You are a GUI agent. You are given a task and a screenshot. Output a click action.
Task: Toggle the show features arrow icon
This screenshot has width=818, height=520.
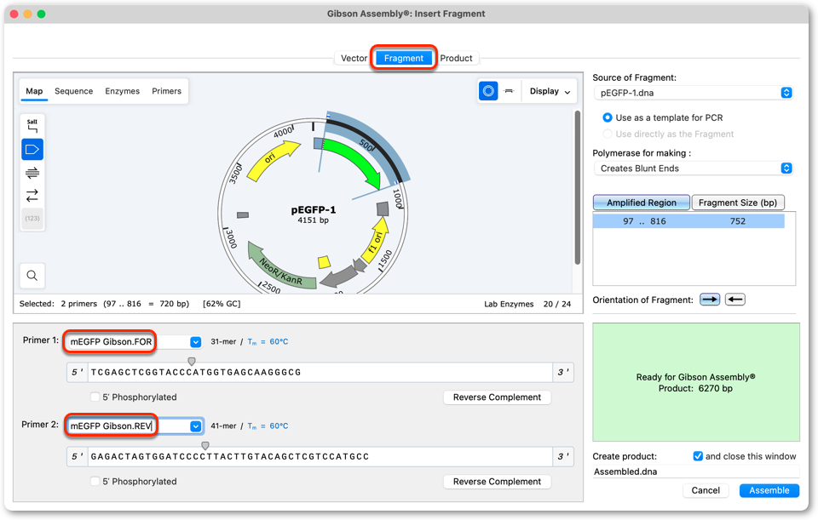click(32, 150)
